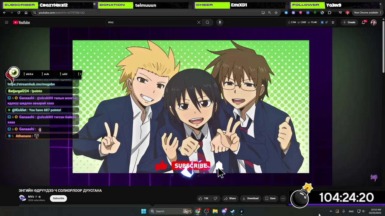Open YouTube notifications bell

click(363, 22)
